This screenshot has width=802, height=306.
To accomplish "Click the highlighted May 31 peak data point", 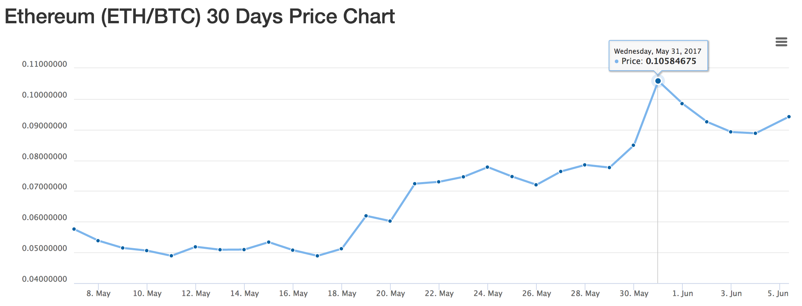I will 658,81.
